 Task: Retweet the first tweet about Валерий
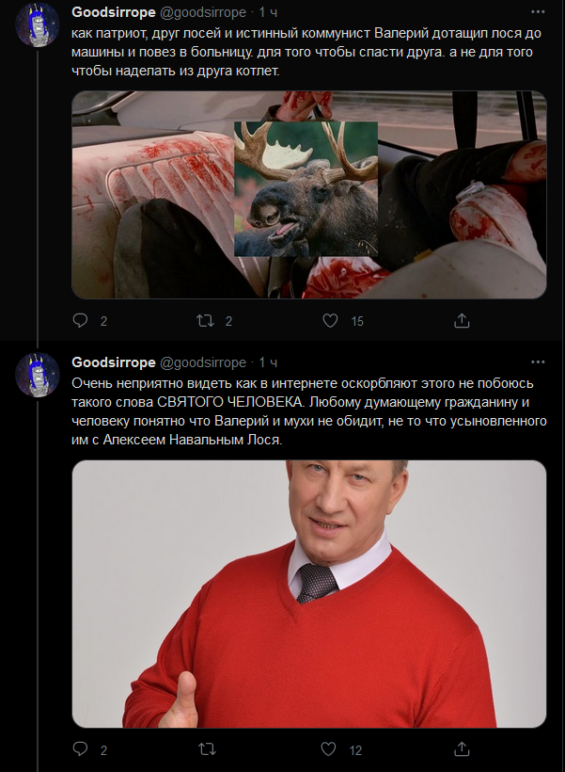point(205,321)
